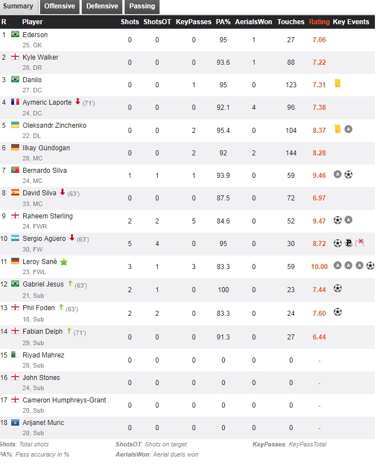Select the Passing tab
380x465 pixels.
142,6
